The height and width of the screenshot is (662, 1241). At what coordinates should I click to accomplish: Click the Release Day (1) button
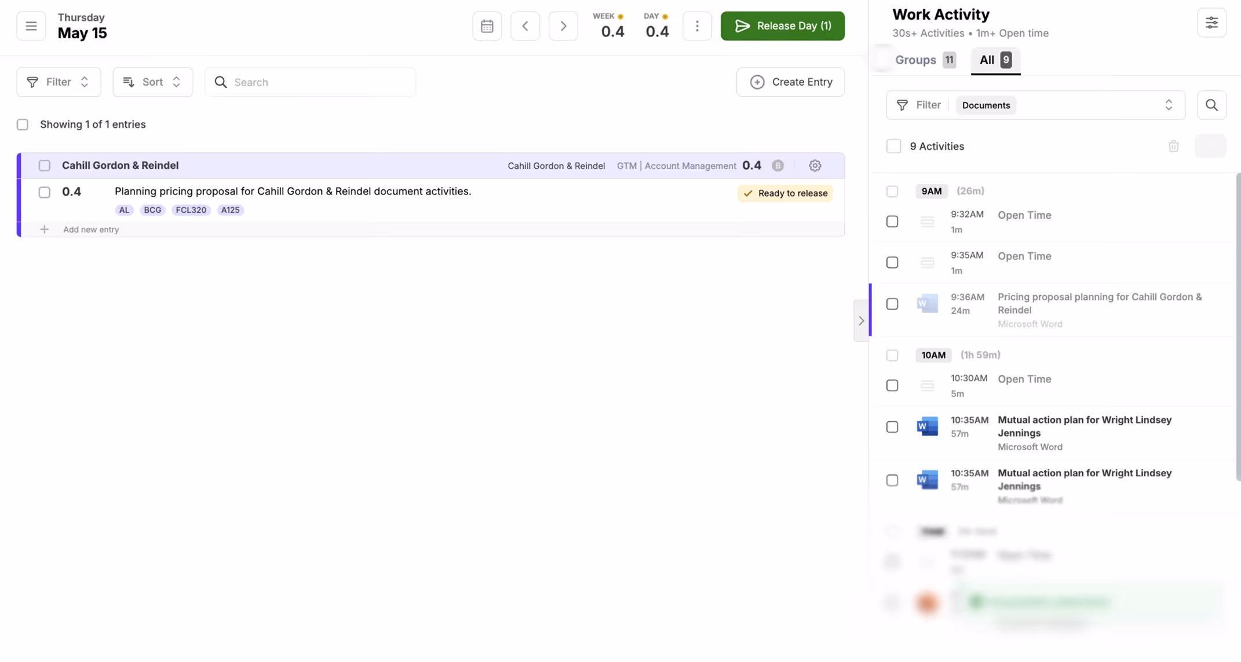(x=782, y=26)
